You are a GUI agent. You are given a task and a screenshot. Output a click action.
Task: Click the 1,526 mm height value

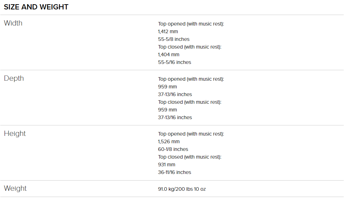tap(169, 141)
